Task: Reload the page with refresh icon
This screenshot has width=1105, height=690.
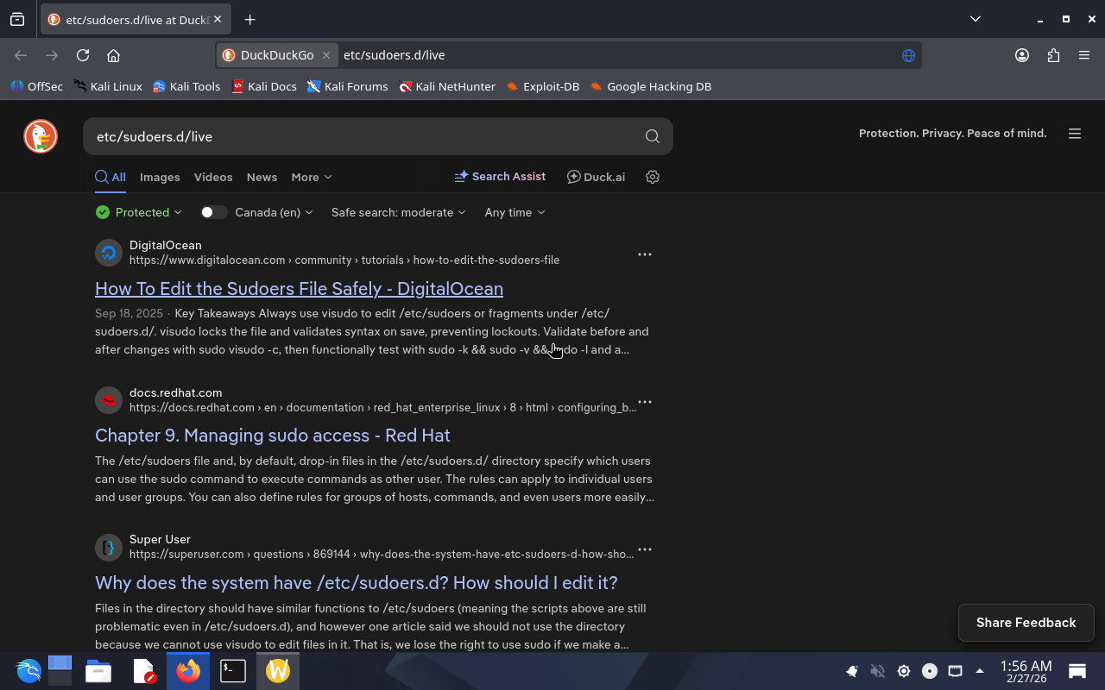Action: point(83,55)
